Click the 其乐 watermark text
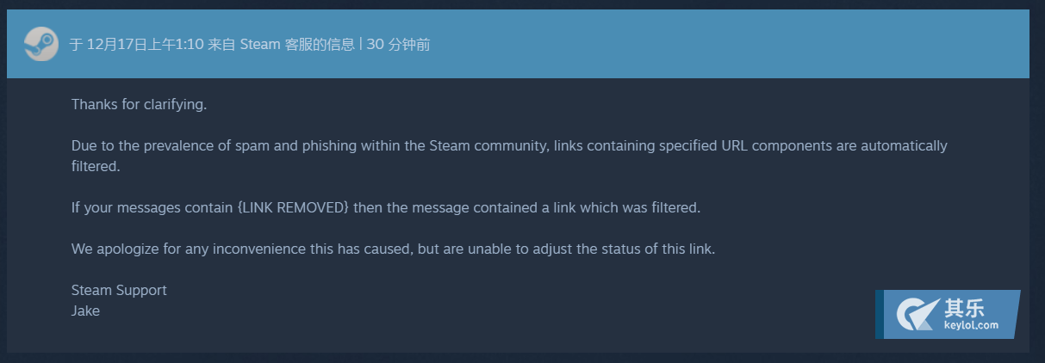This screenshot has width=1045, height=363. pyautogui.click(x=964, y=308)
